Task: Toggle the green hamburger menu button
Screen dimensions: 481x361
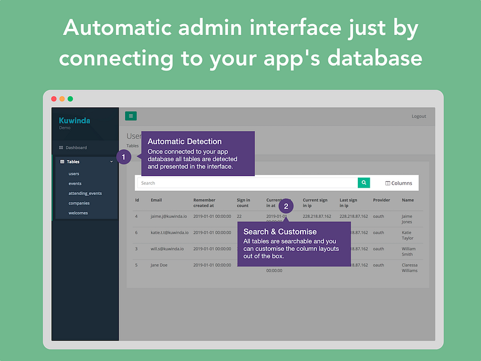Action: [x=130, y=116]
